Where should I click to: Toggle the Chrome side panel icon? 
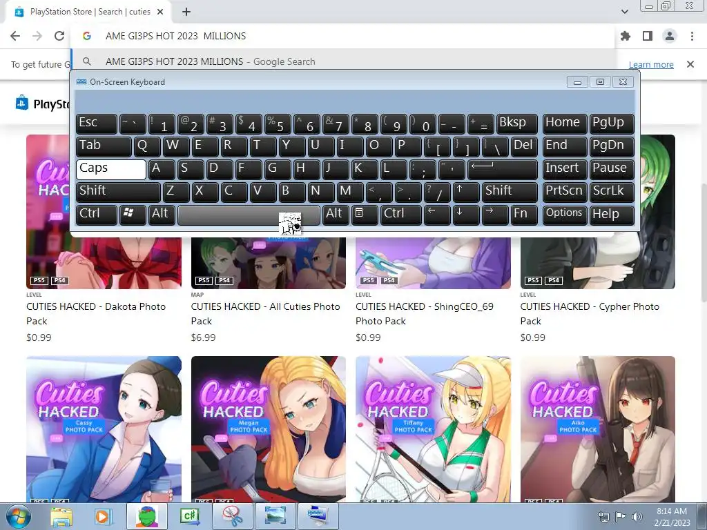click(648, 36)
